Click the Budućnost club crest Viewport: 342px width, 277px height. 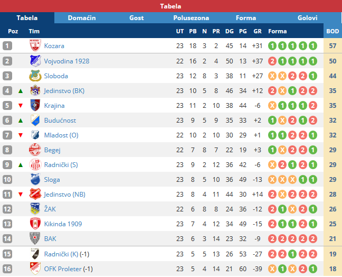coord(35,120)
